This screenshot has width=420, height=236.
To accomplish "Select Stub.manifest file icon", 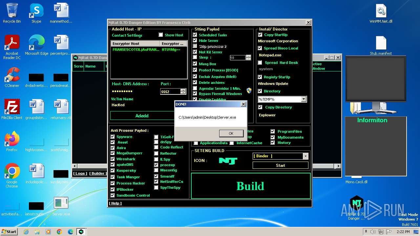I will (381, 45).
